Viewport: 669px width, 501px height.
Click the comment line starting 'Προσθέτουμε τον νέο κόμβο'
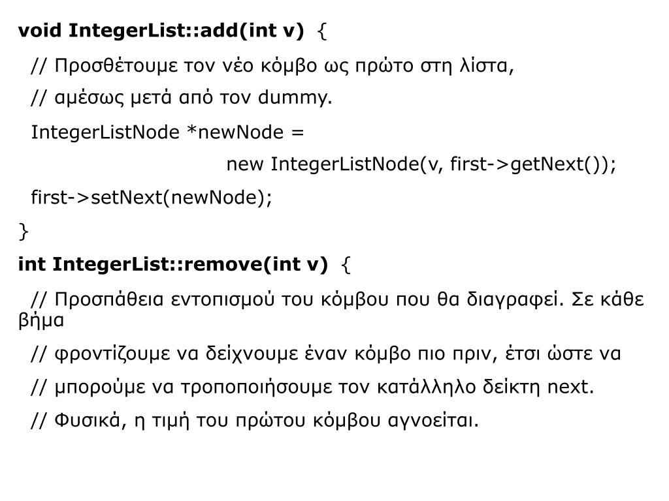(x=272, y=66)
